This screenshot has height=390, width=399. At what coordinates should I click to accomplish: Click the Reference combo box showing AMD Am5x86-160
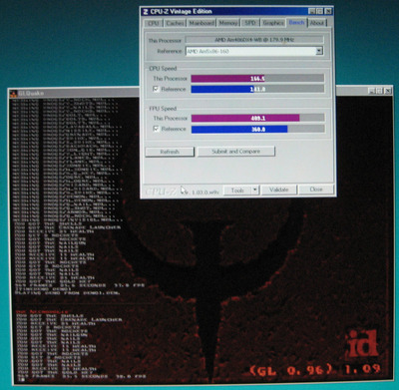click(x=254, y=51)
